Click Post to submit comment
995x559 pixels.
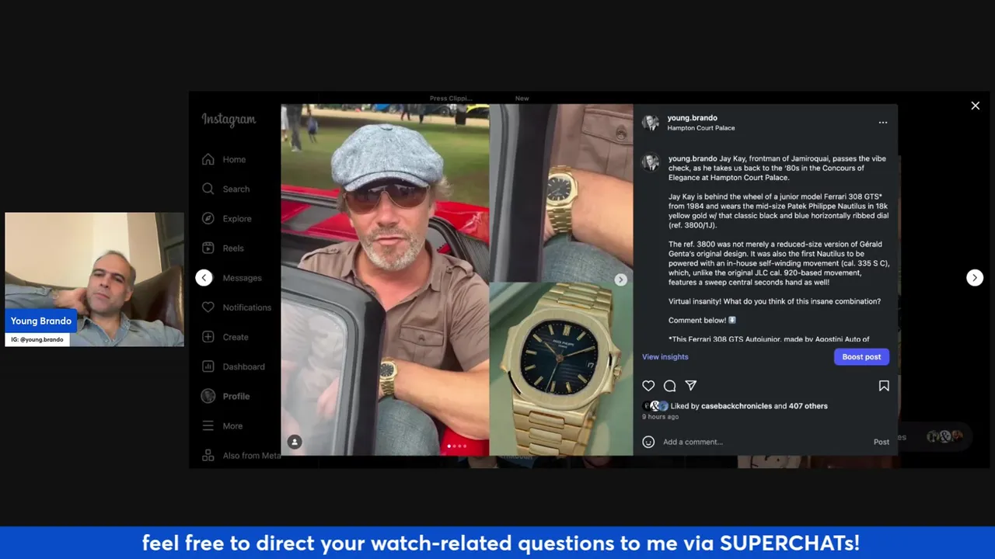click(x=881, y=442)
